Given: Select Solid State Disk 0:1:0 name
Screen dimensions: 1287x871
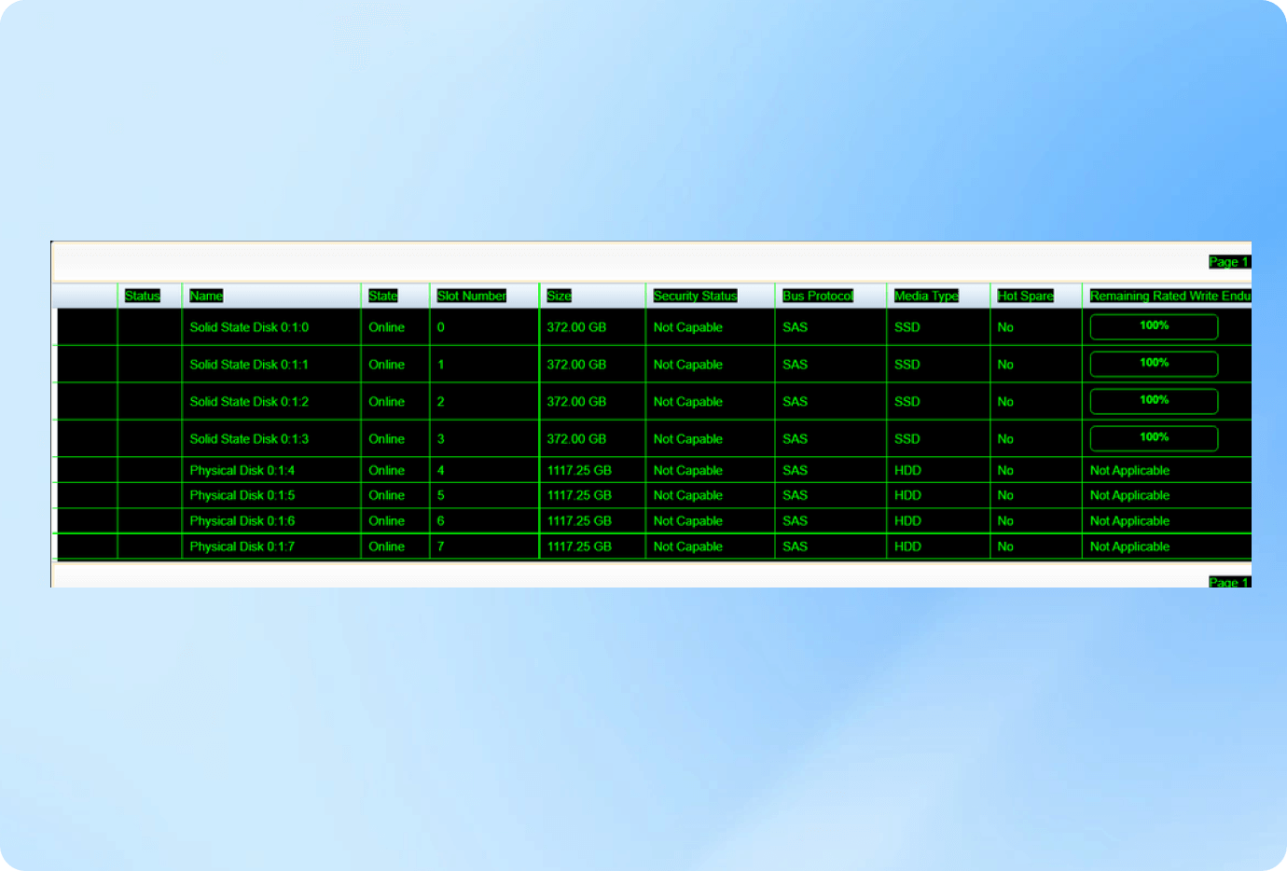Looking at the screenshot, I should coord(249,327).
